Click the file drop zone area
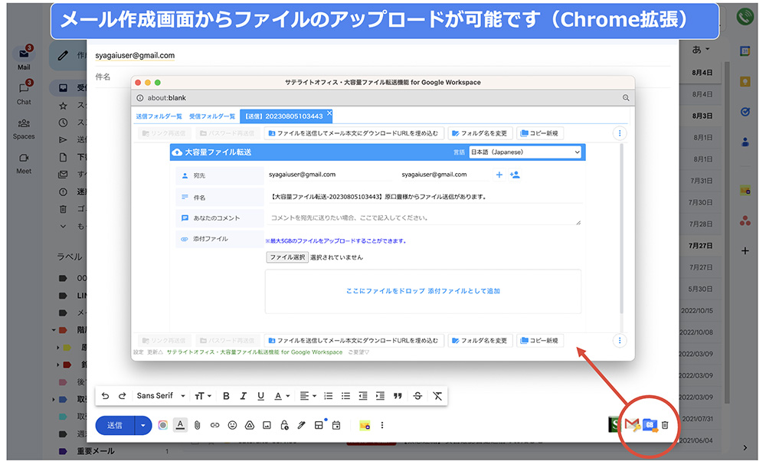Screen dimensions: 766x461 423,291
